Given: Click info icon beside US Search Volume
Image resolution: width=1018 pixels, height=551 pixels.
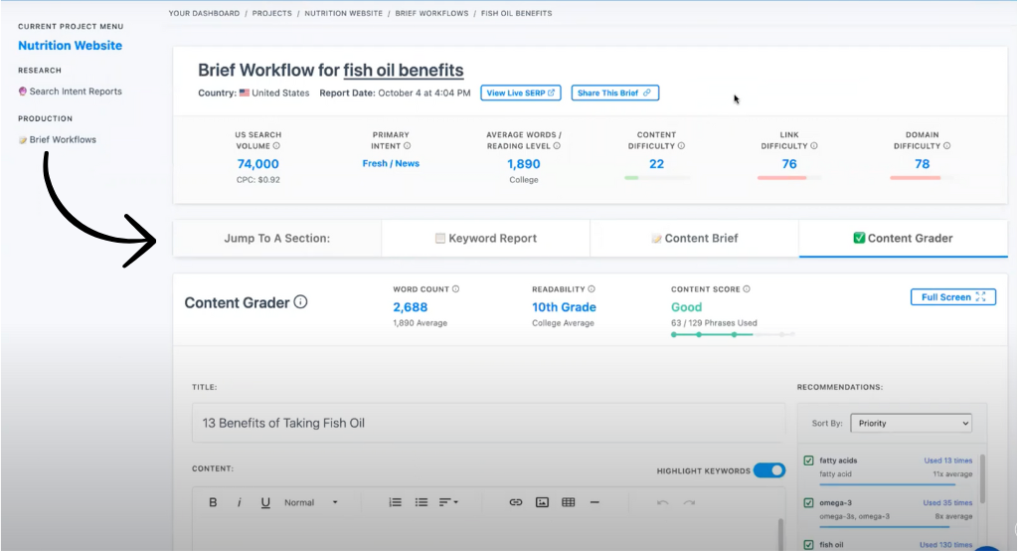Looking at the screenshot, I should [x=276, y=146].
